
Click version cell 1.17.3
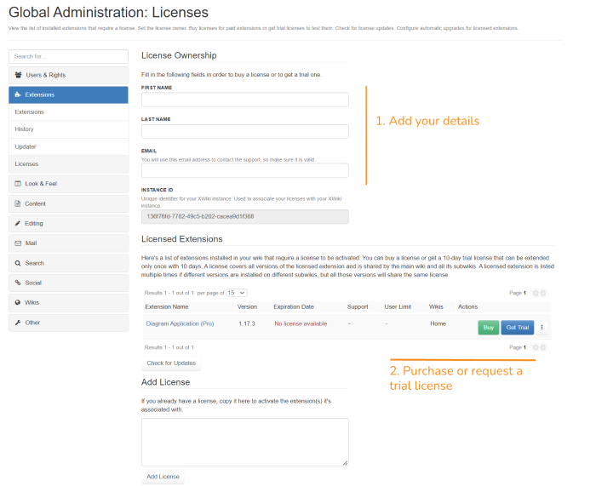click(247, 323)
